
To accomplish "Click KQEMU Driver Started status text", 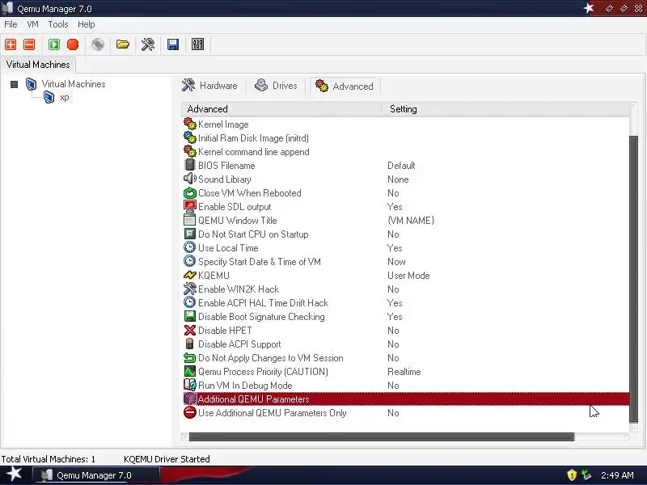I will point(167,459).
